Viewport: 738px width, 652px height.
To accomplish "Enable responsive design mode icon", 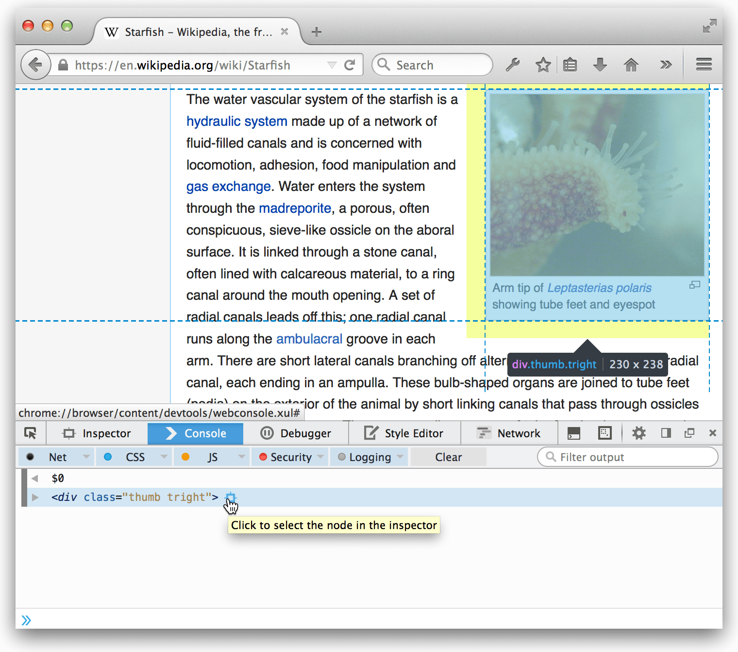I will (x=605, y=433).
